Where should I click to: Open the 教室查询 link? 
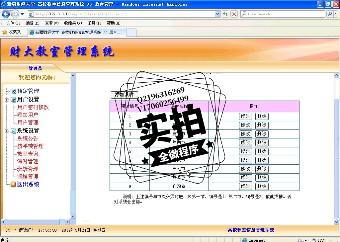(28, 154)
